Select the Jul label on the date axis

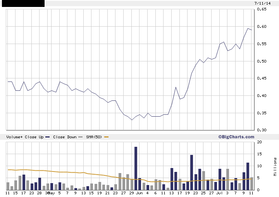pyautogui.click(x=220, y=192)
